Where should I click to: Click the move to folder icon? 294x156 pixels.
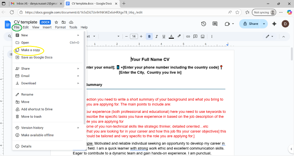(x=64, y=22)
